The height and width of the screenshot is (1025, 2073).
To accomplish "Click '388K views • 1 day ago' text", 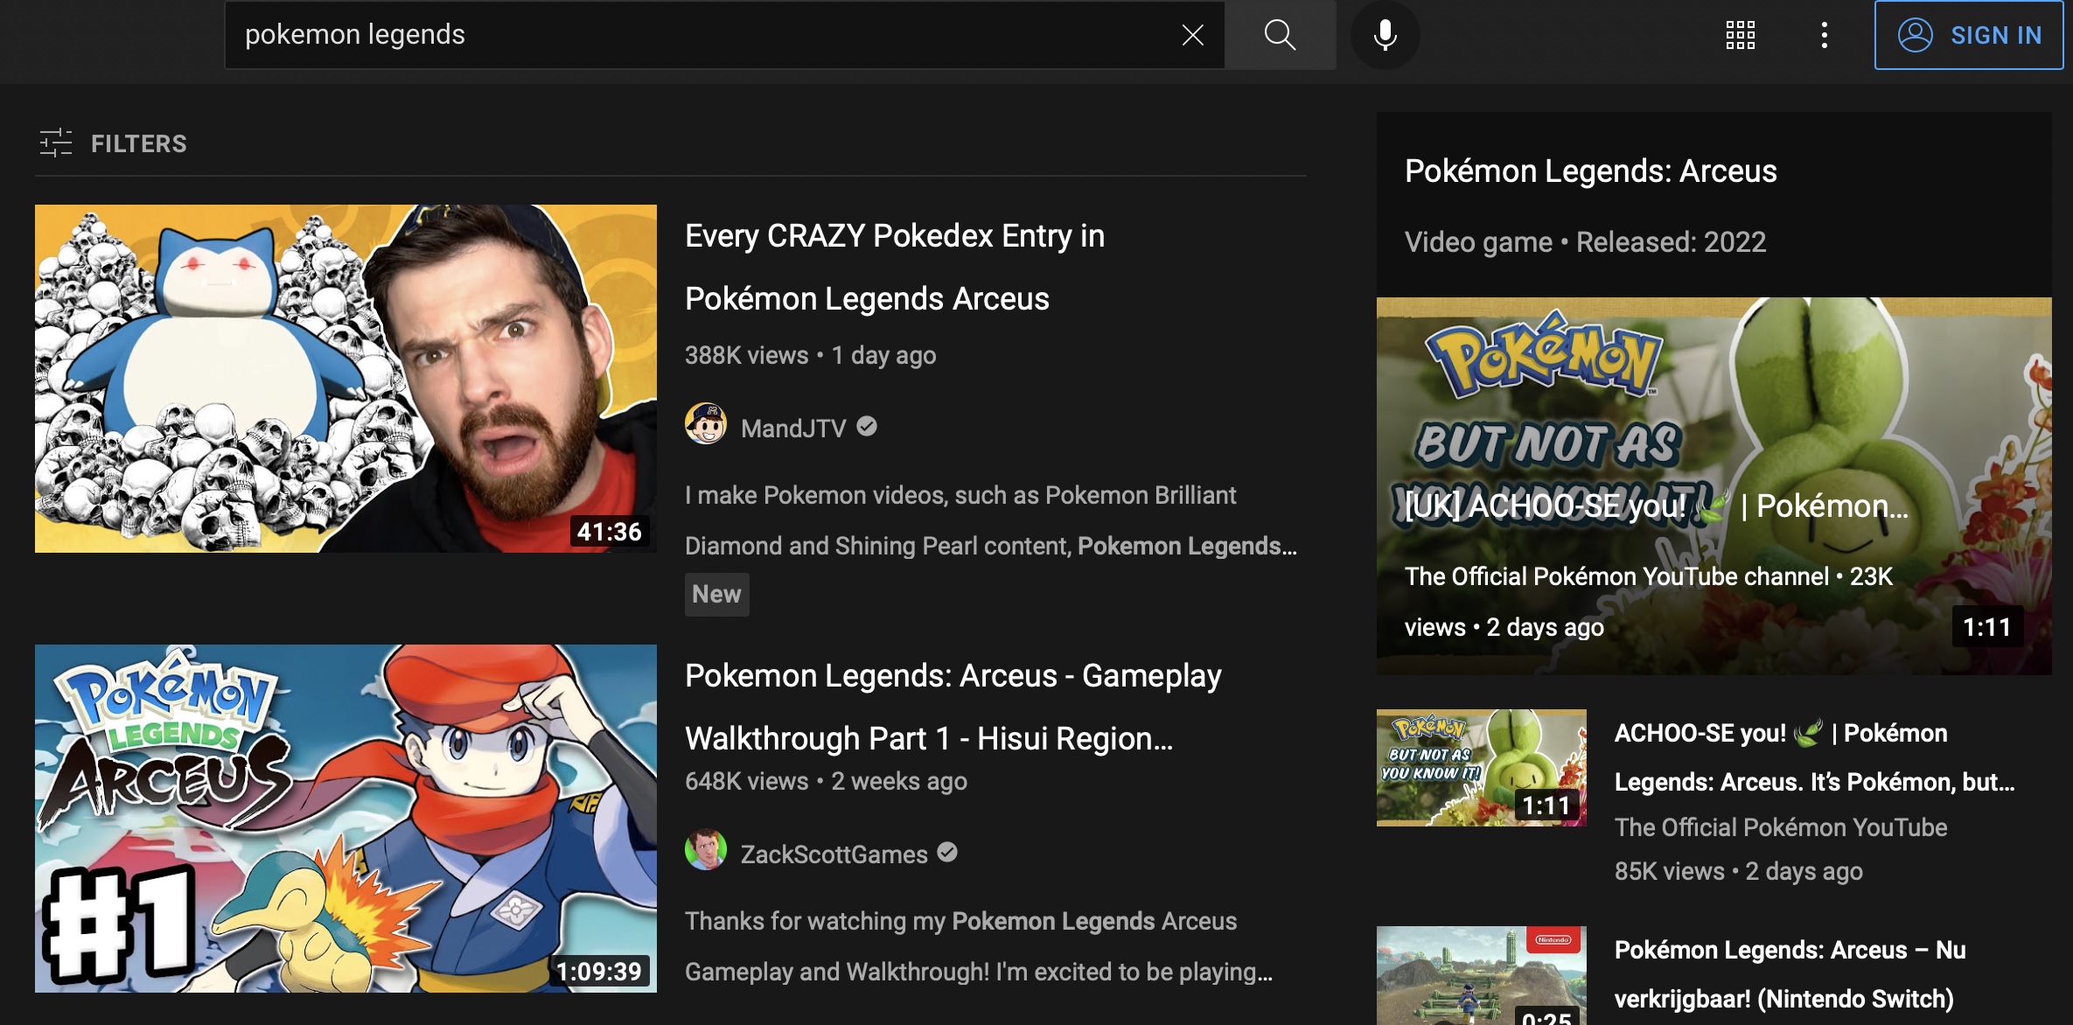I will (810, 355).
